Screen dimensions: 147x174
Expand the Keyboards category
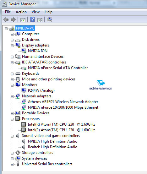pos(12,74)
